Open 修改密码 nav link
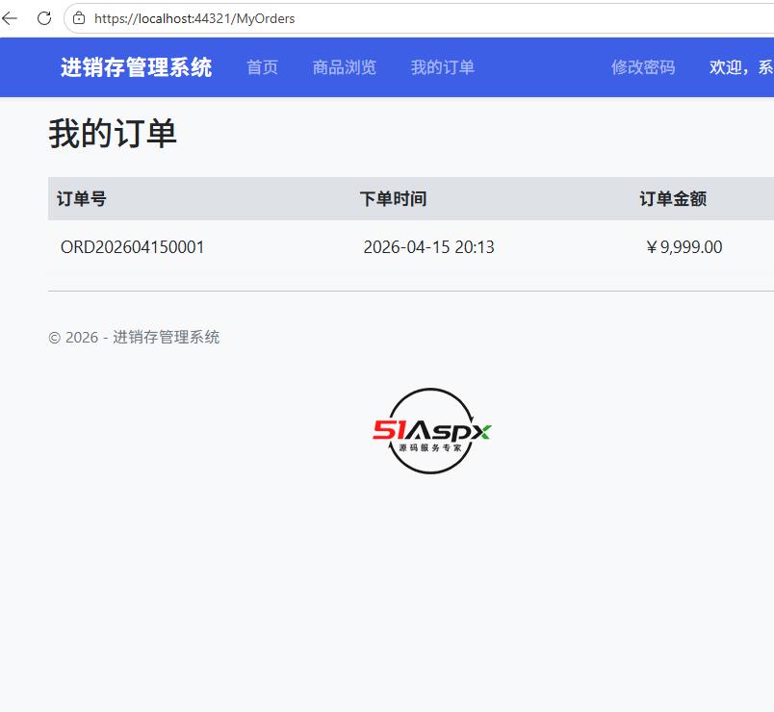Screen dimensions: 774x712 click(x=643, y=67)
